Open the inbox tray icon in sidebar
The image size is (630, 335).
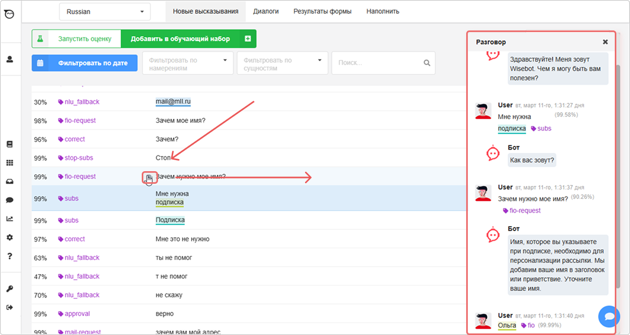(9, 182)
